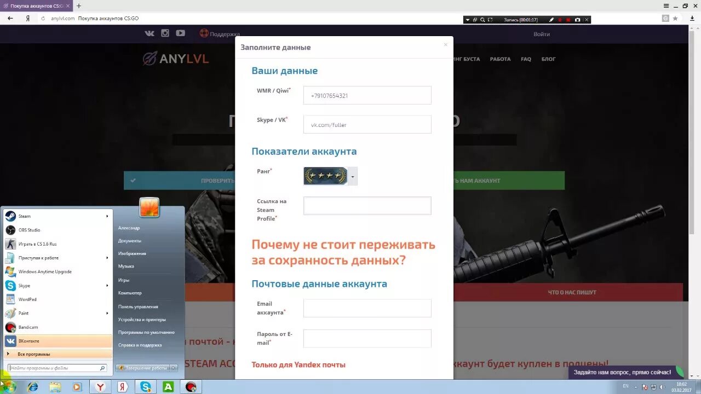Open recorder bar dropdown triangle

click(x=468, y=20)
